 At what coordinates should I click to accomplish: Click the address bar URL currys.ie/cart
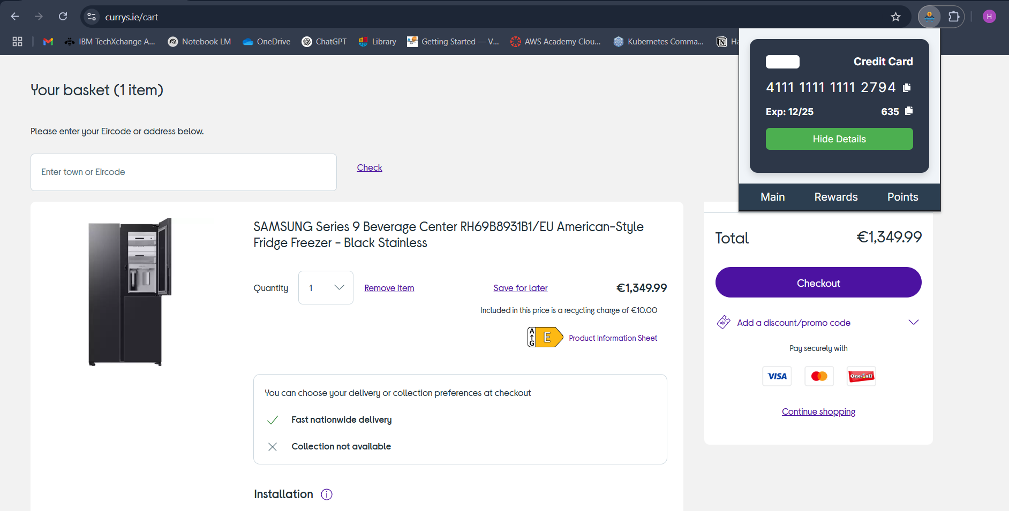tap(132, 17)
